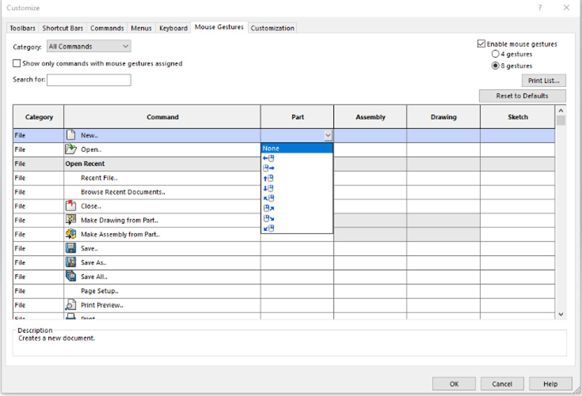Screen dimensions: 582x396
Task: Click the New document icon in the command list
Action: tap(70, 135)
